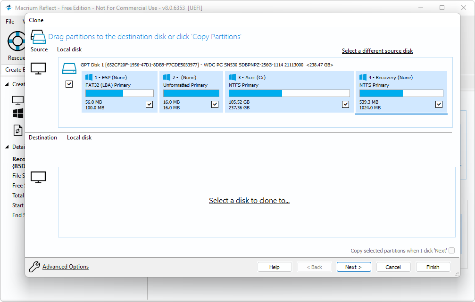This screenshot has height=302, width=475.
Task: Click the Next button
Action: point(354,267)
